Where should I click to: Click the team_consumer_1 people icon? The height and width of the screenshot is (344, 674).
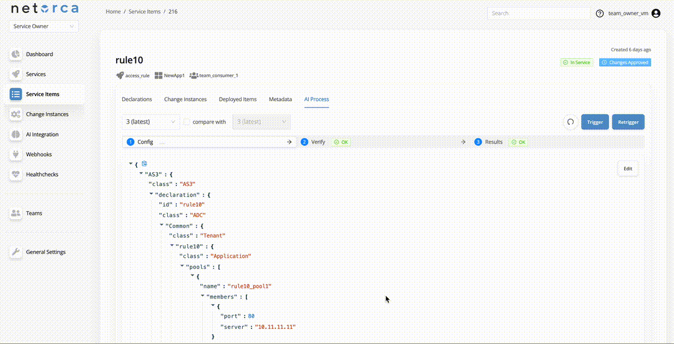[x=194, y=76]
